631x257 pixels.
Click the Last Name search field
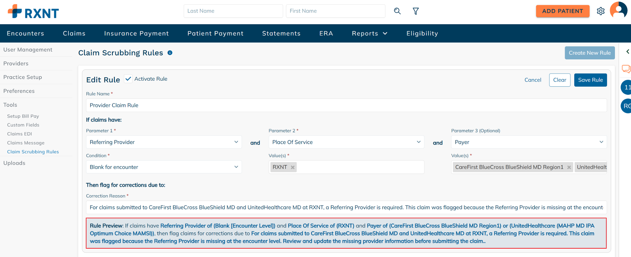click(233, 11)
